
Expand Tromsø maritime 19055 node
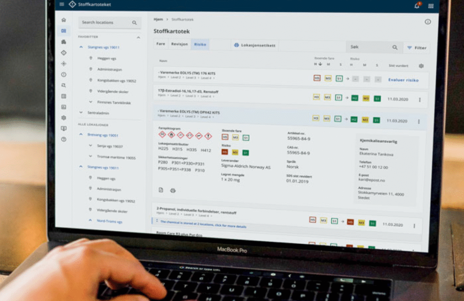coord(91,156)
